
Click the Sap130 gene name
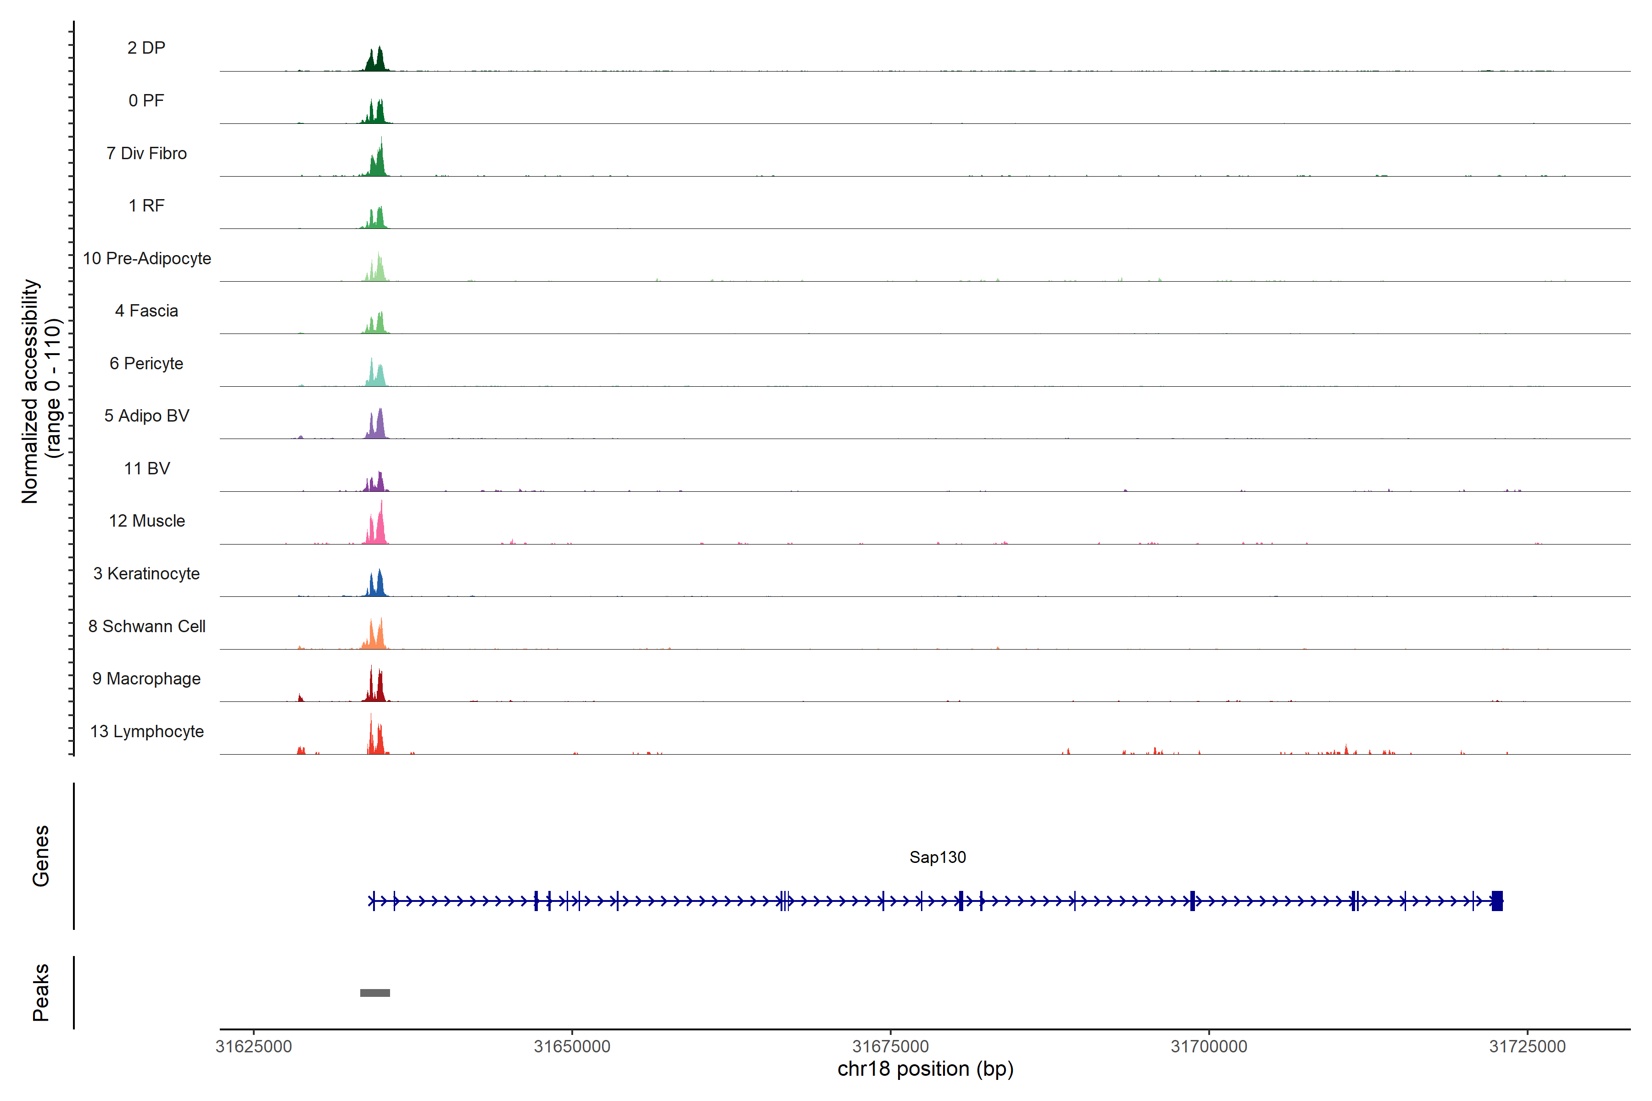point(937,857)
